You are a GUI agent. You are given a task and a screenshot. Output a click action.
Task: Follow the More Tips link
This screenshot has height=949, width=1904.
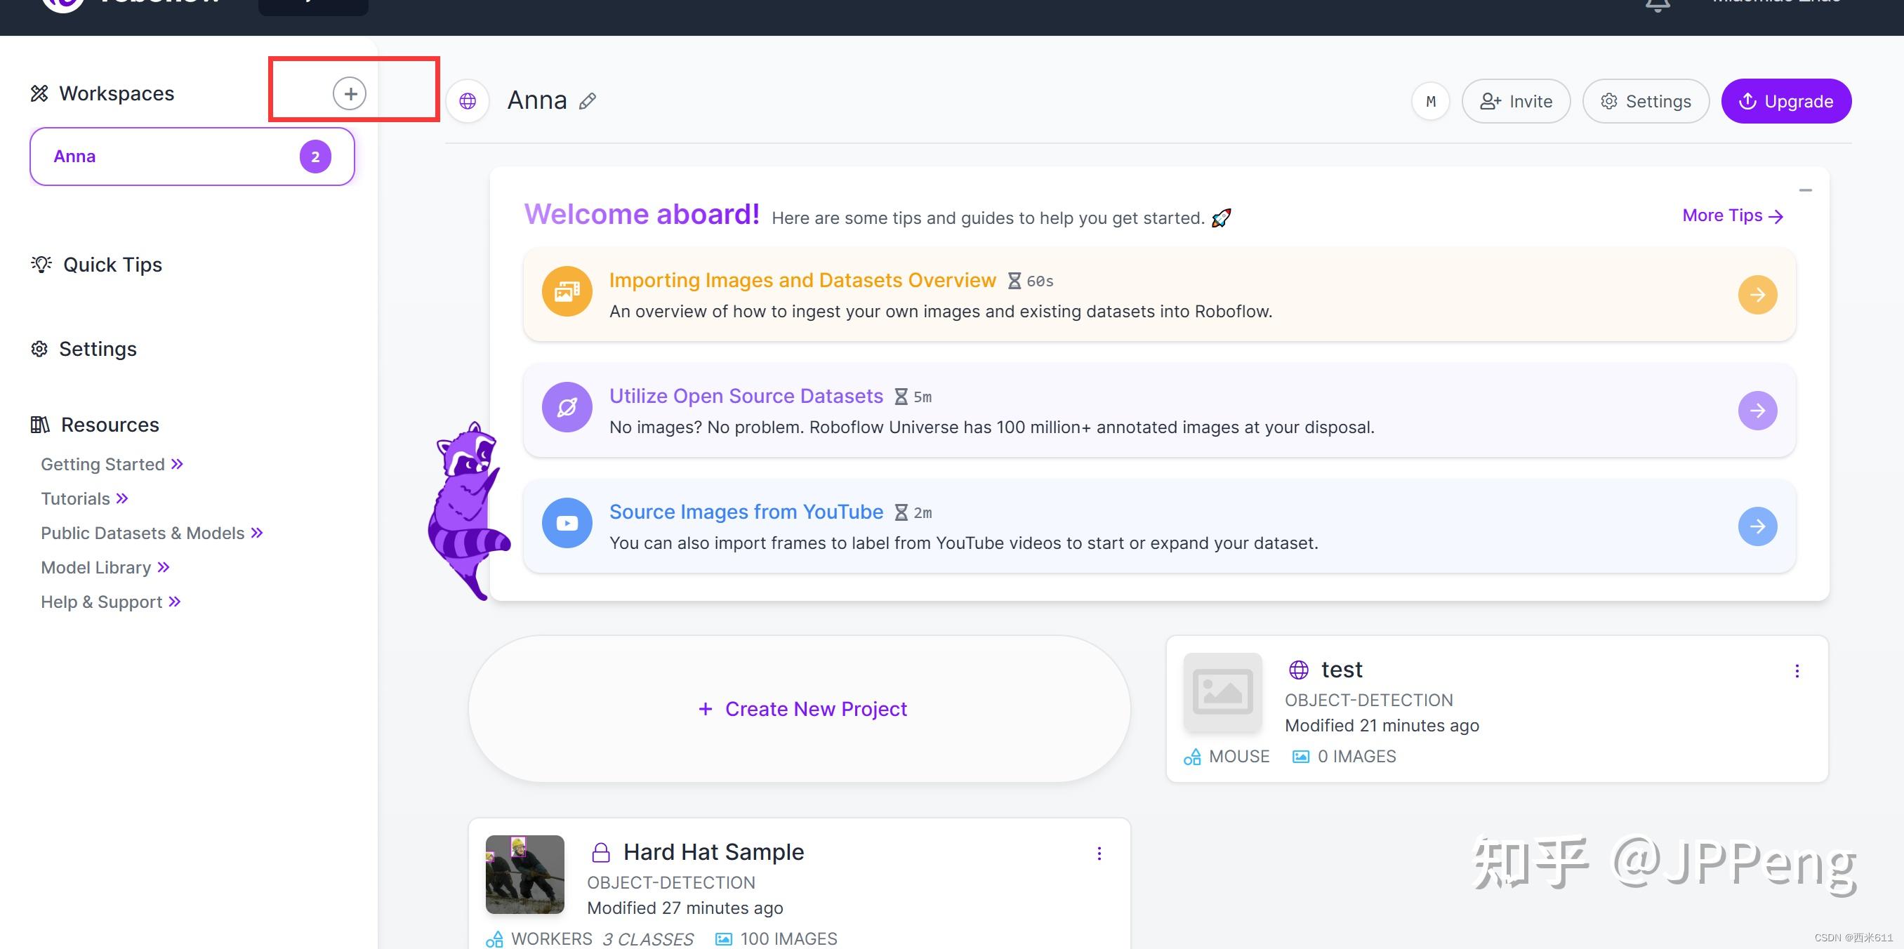click(1732, 215)
